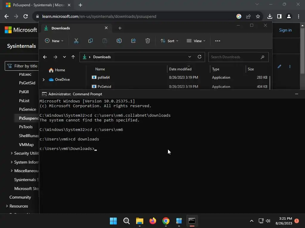Screen dimensions: 305x228
Task: Show hidden system tray icons
Action: tap(251, 221)
